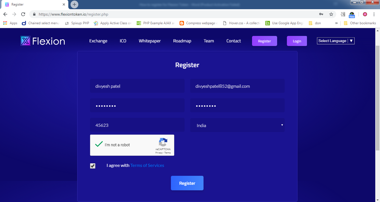Reload the register page
Viewport: 380px width, 202px height.
(23, 14)
